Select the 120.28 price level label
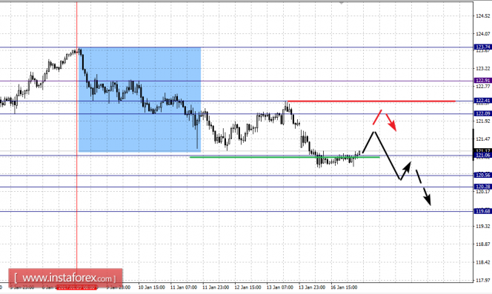 tap(482, 187)
